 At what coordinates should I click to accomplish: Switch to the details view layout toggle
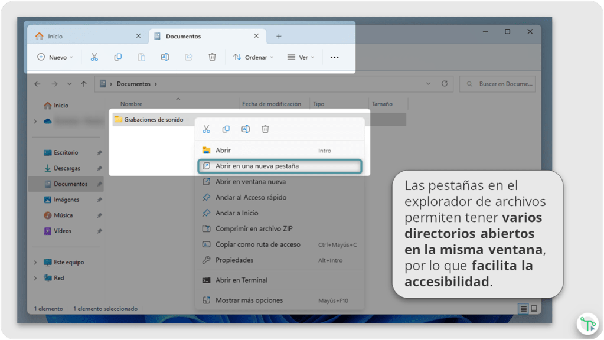pos(523,309)
